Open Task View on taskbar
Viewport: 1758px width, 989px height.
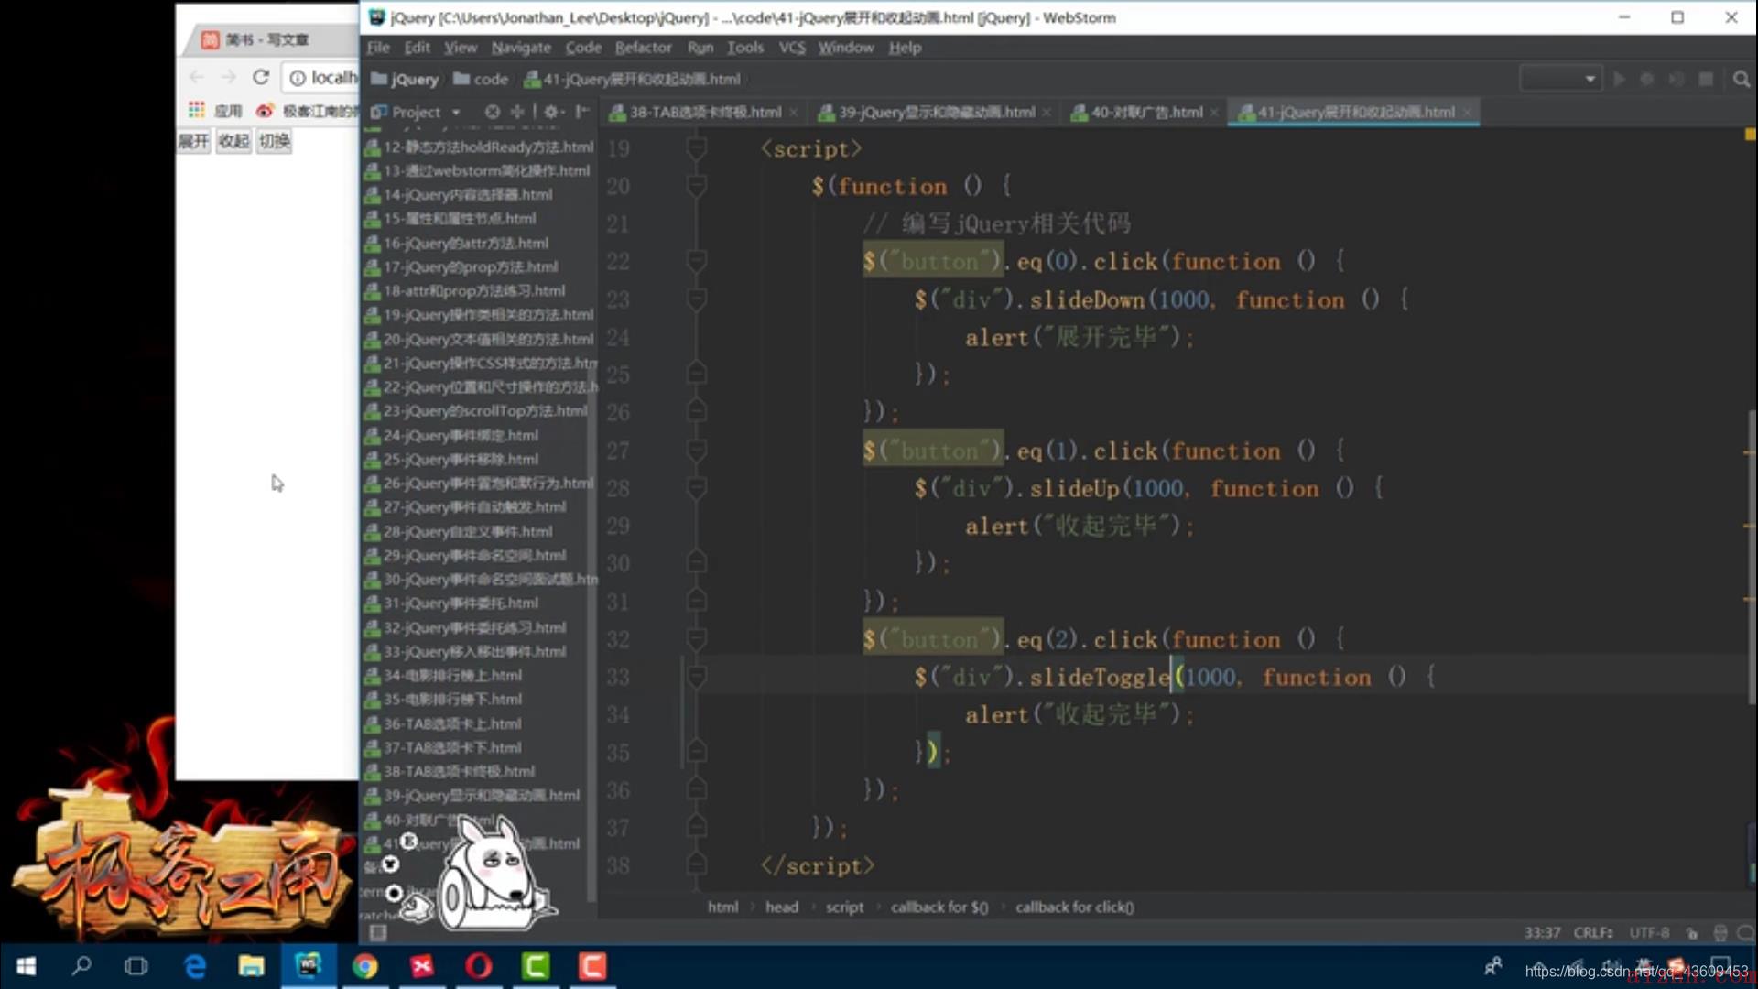click(136, 966)
